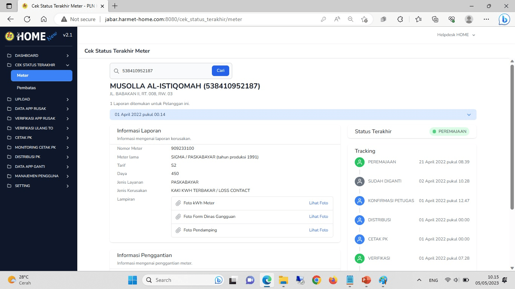Go back with the browser back arrow

[x=11, y=19]
